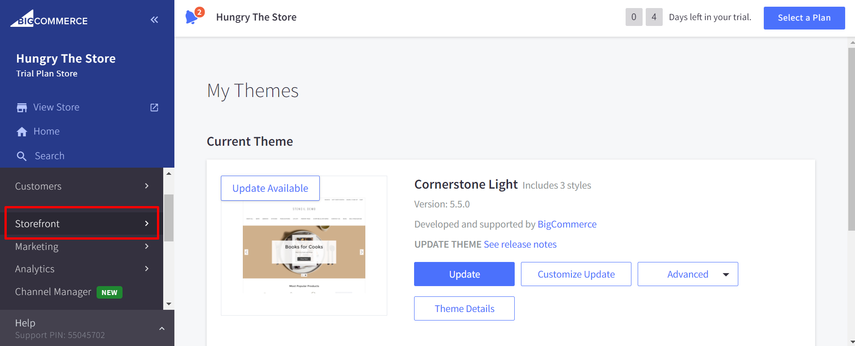Image resolution: width=855 pixels, height=346 pixels.
Task: Click the sidebar menu scrollbar thumb
Action: tap(169, 218)
